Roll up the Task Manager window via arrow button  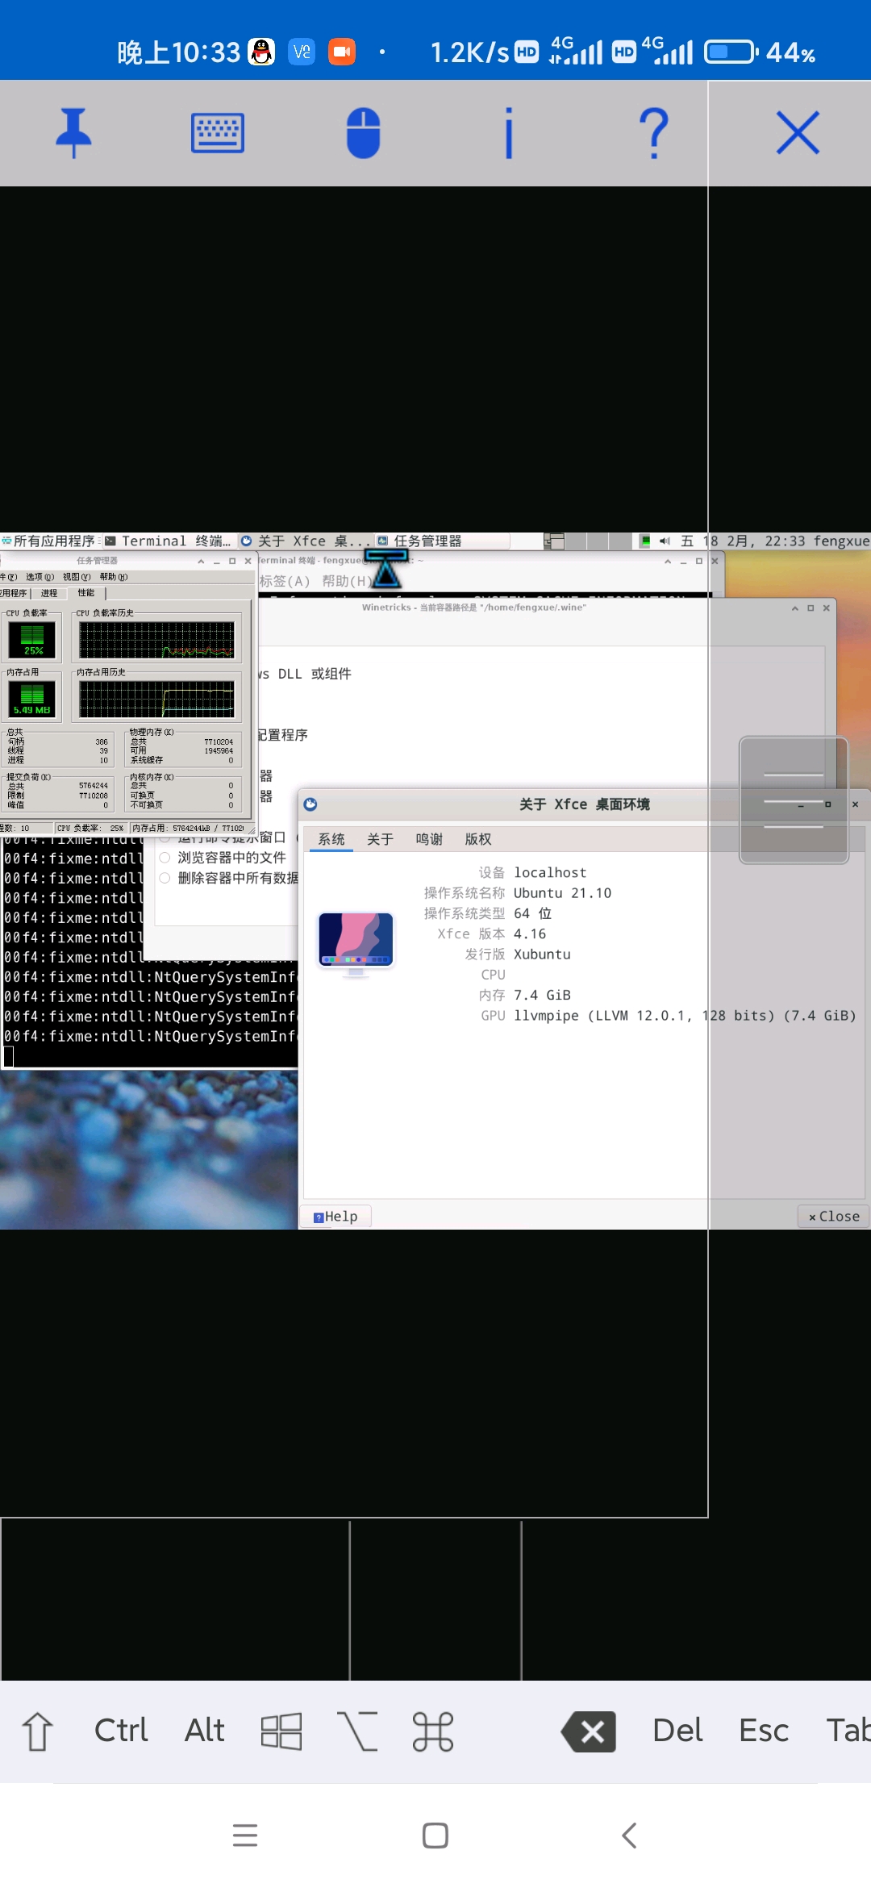[201, 562]
